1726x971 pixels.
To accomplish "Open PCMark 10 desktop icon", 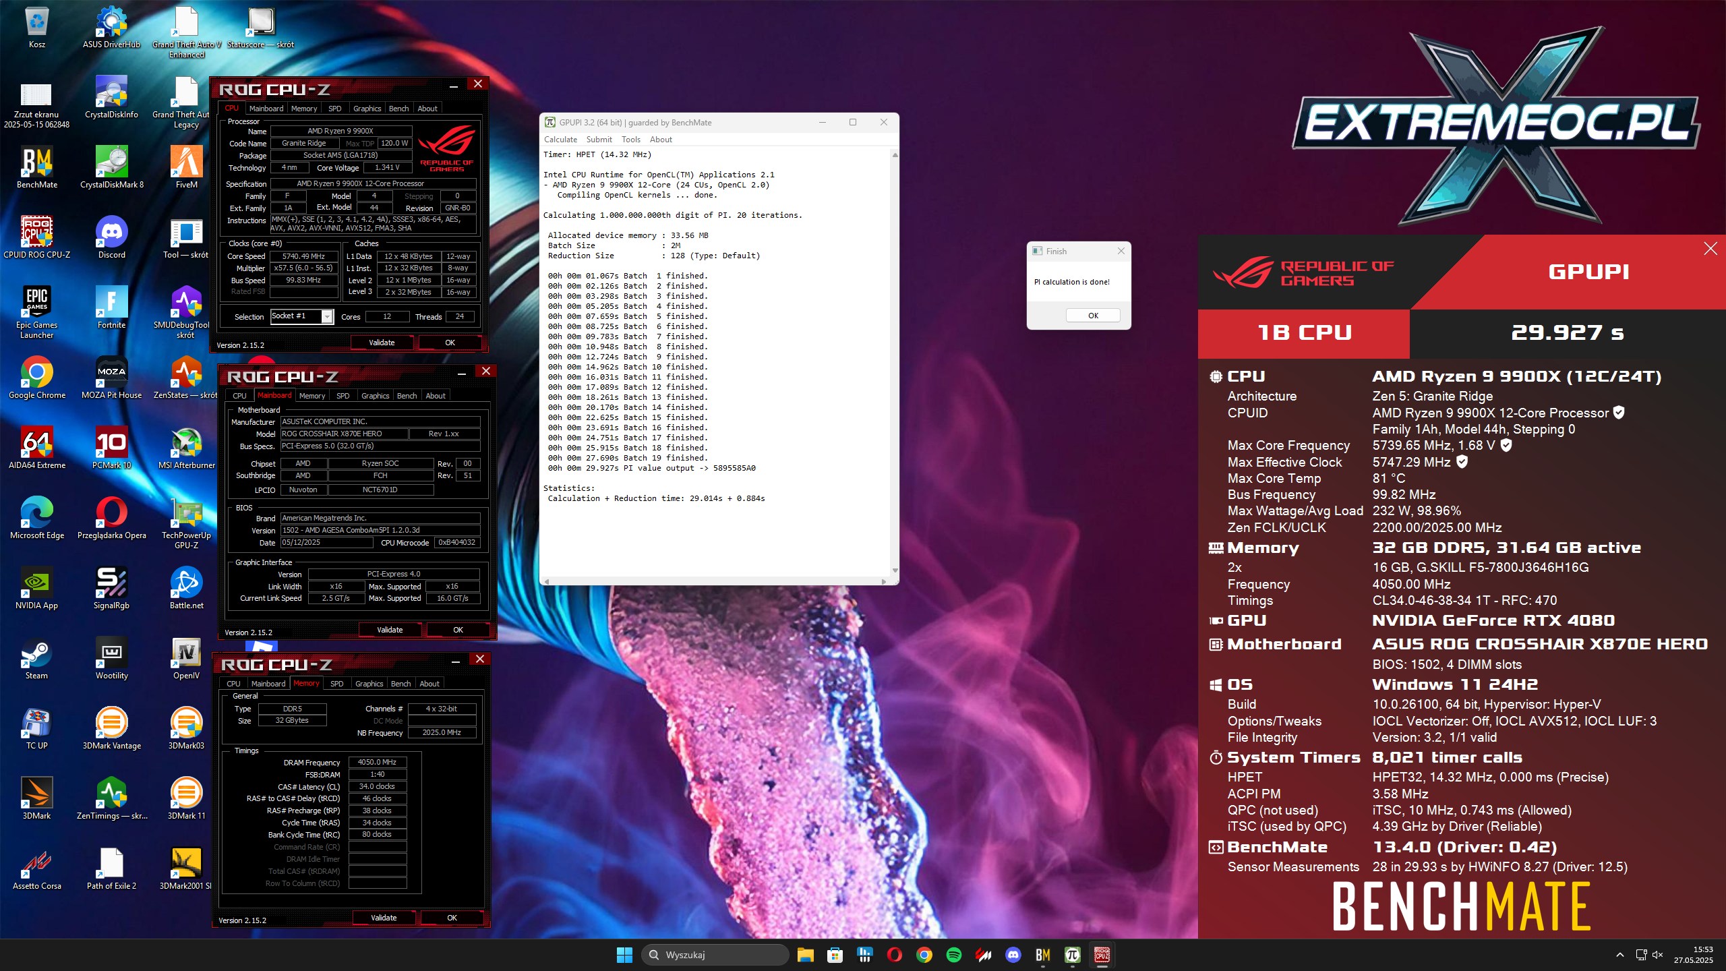I will pyautogui.click(x=112, y=448).
